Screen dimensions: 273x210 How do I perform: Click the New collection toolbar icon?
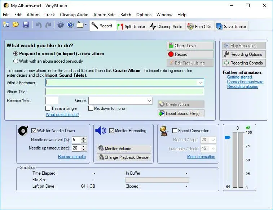[6, 25]
